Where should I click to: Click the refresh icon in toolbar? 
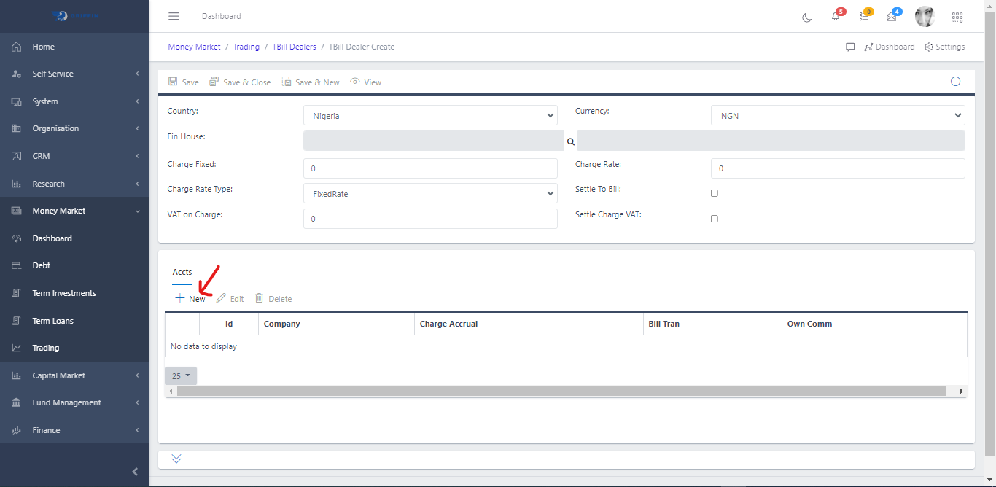click(955, 82)
